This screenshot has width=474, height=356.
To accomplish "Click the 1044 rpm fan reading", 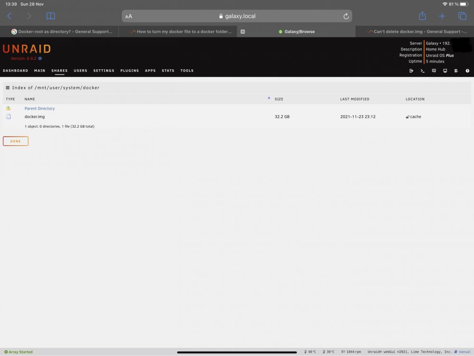I will click(x=351, y=352).
